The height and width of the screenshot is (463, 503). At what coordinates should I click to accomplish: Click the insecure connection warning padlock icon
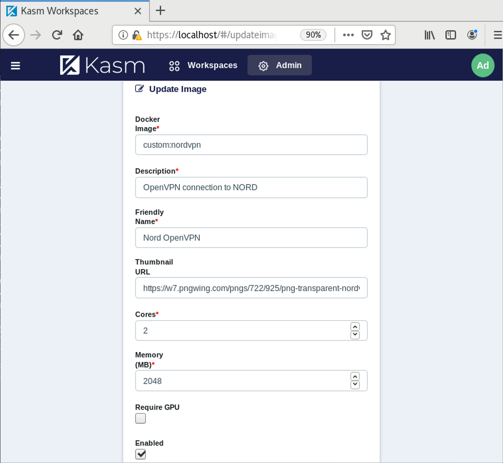[136, 35]
